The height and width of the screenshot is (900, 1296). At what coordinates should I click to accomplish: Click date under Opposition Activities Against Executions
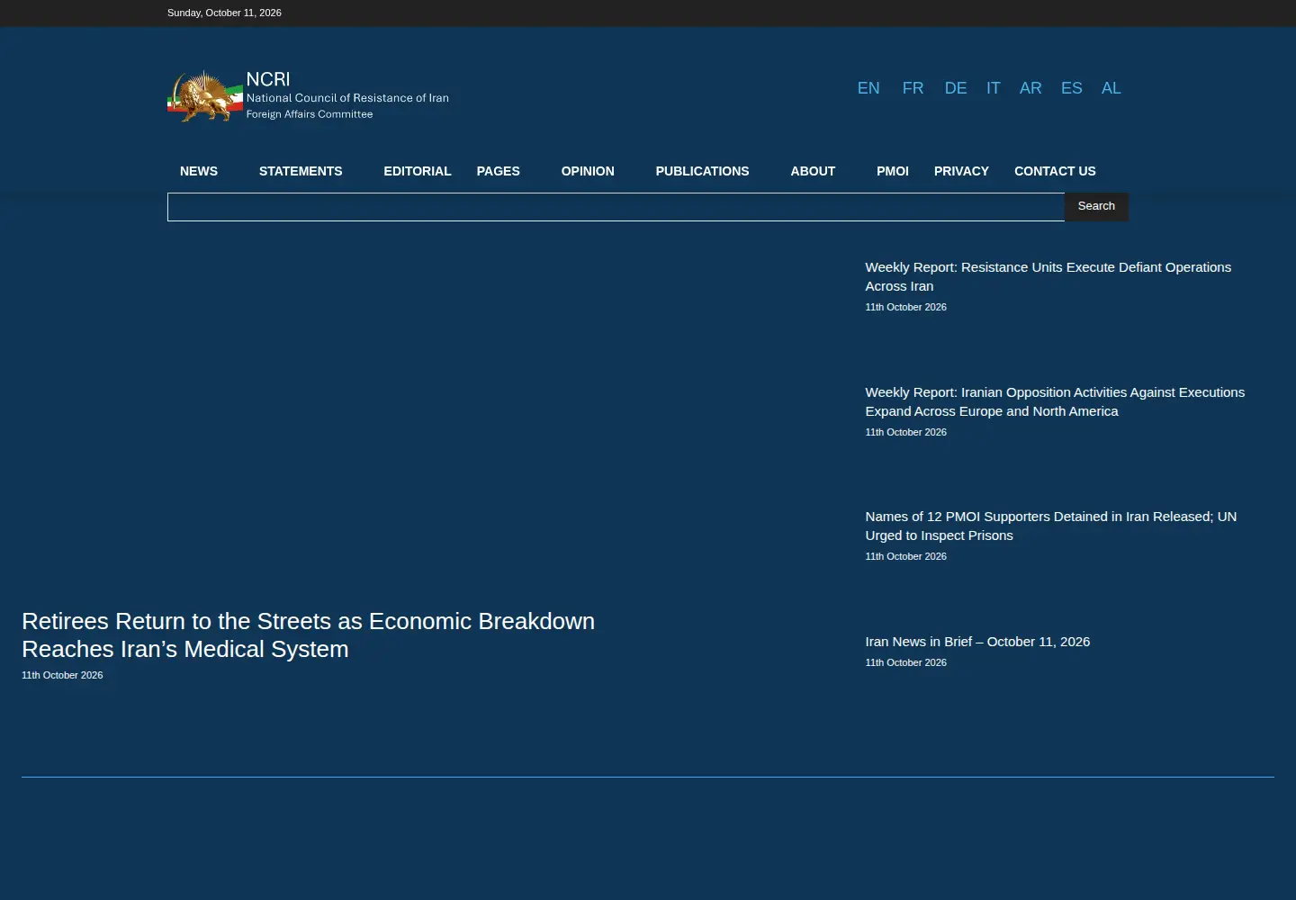[906, 432]
